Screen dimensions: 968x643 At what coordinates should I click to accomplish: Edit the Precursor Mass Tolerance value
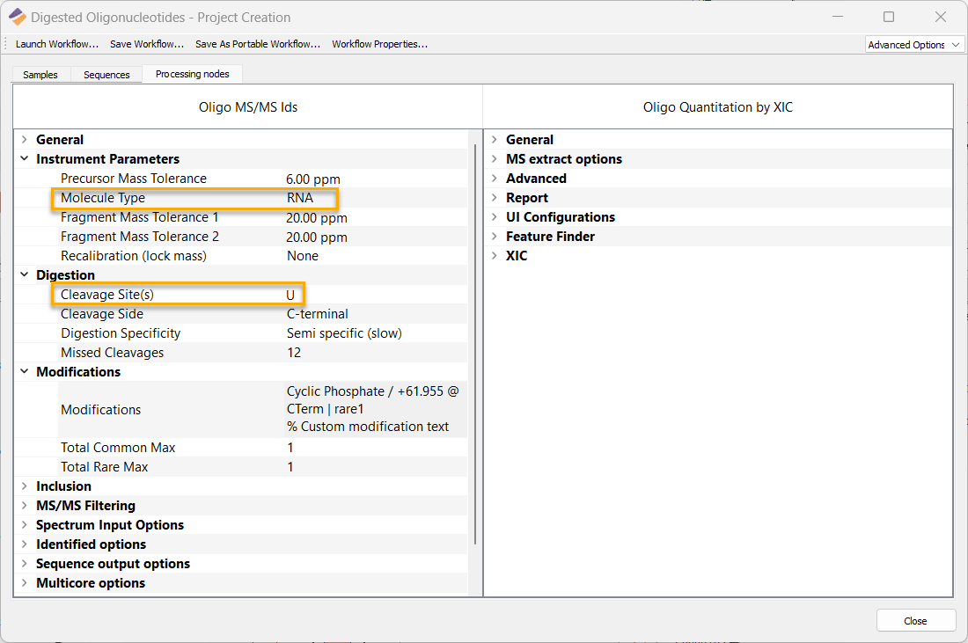click(x=374, y=179)
